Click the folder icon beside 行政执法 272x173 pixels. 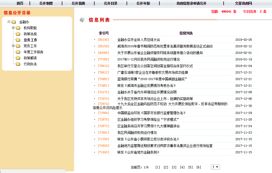pos(18,64)
